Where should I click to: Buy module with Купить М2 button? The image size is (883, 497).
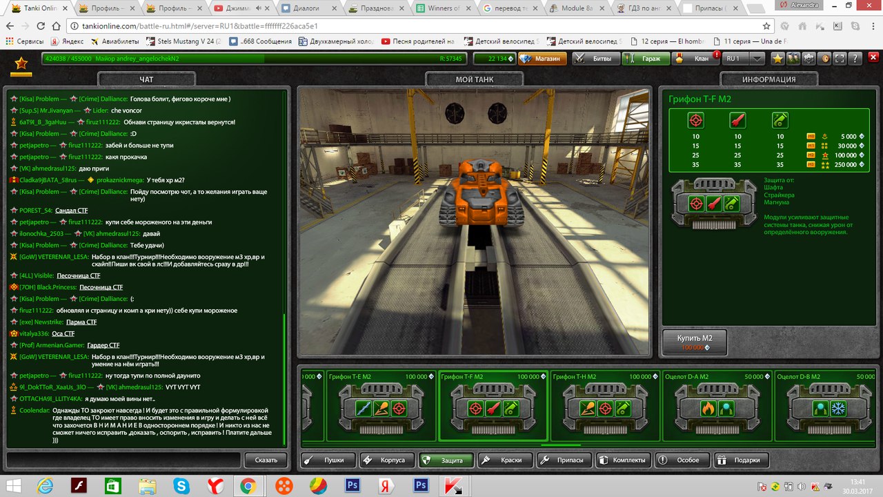[694, 342]
